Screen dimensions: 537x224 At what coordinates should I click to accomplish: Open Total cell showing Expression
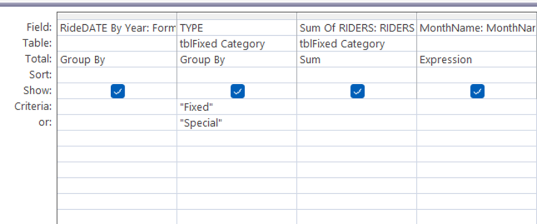click(477, 59)
